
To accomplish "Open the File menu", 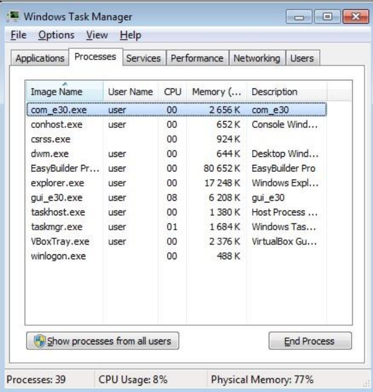I will point(19,35).
